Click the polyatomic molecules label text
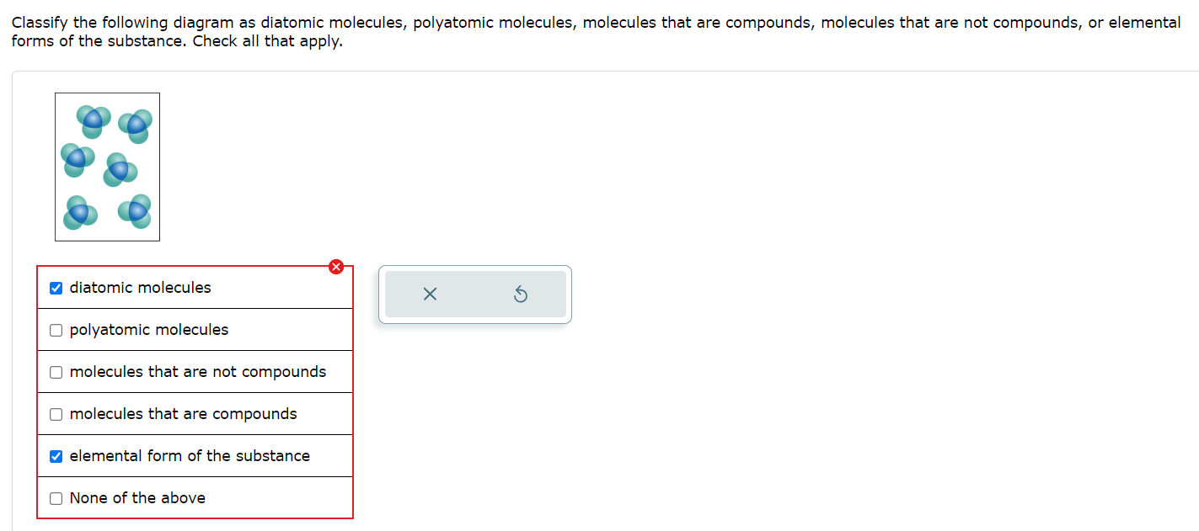This screenshot has width=1199, height=531. coord(148,330)
